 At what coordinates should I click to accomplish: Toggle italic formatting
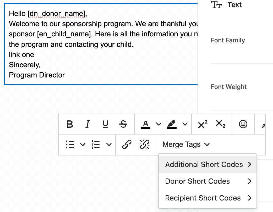coord(88,124)
